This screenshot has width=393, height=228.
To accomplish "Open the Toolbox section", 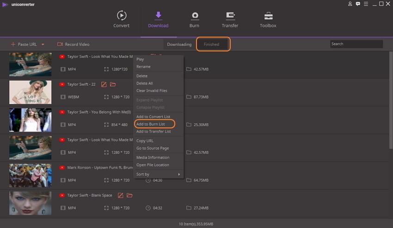I will click(268, 19).
